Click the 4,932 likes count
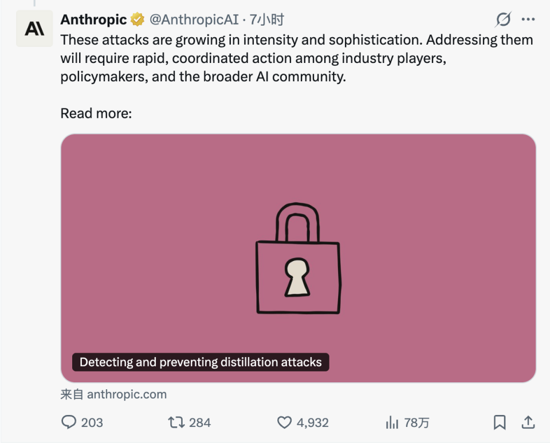The width and height of the screenshot is (550, 443). click(x=312, y=422)
